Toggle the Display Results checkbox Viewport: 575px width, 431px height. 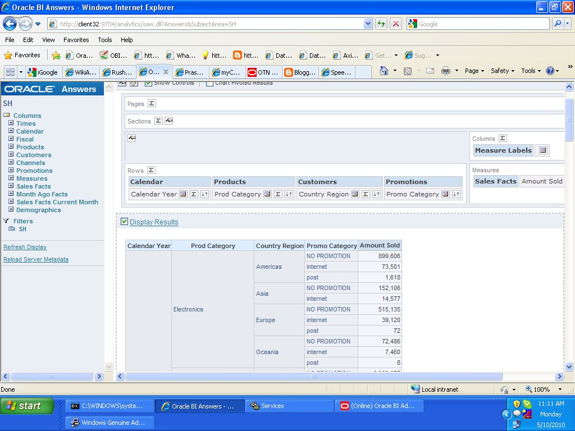[x=124, y=221]
